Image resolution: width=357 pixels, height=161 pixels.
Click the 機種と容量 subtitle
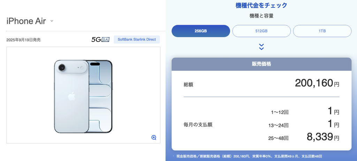coord(261,16)
